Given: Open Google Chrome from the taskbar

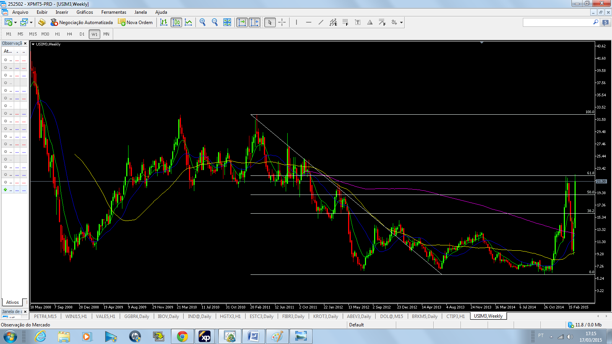Looking at the screenshot, I should [x=182, y=336].
